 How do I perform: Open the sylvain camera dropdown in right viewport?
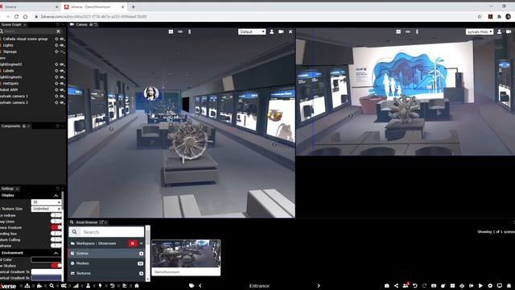[480, 31]
